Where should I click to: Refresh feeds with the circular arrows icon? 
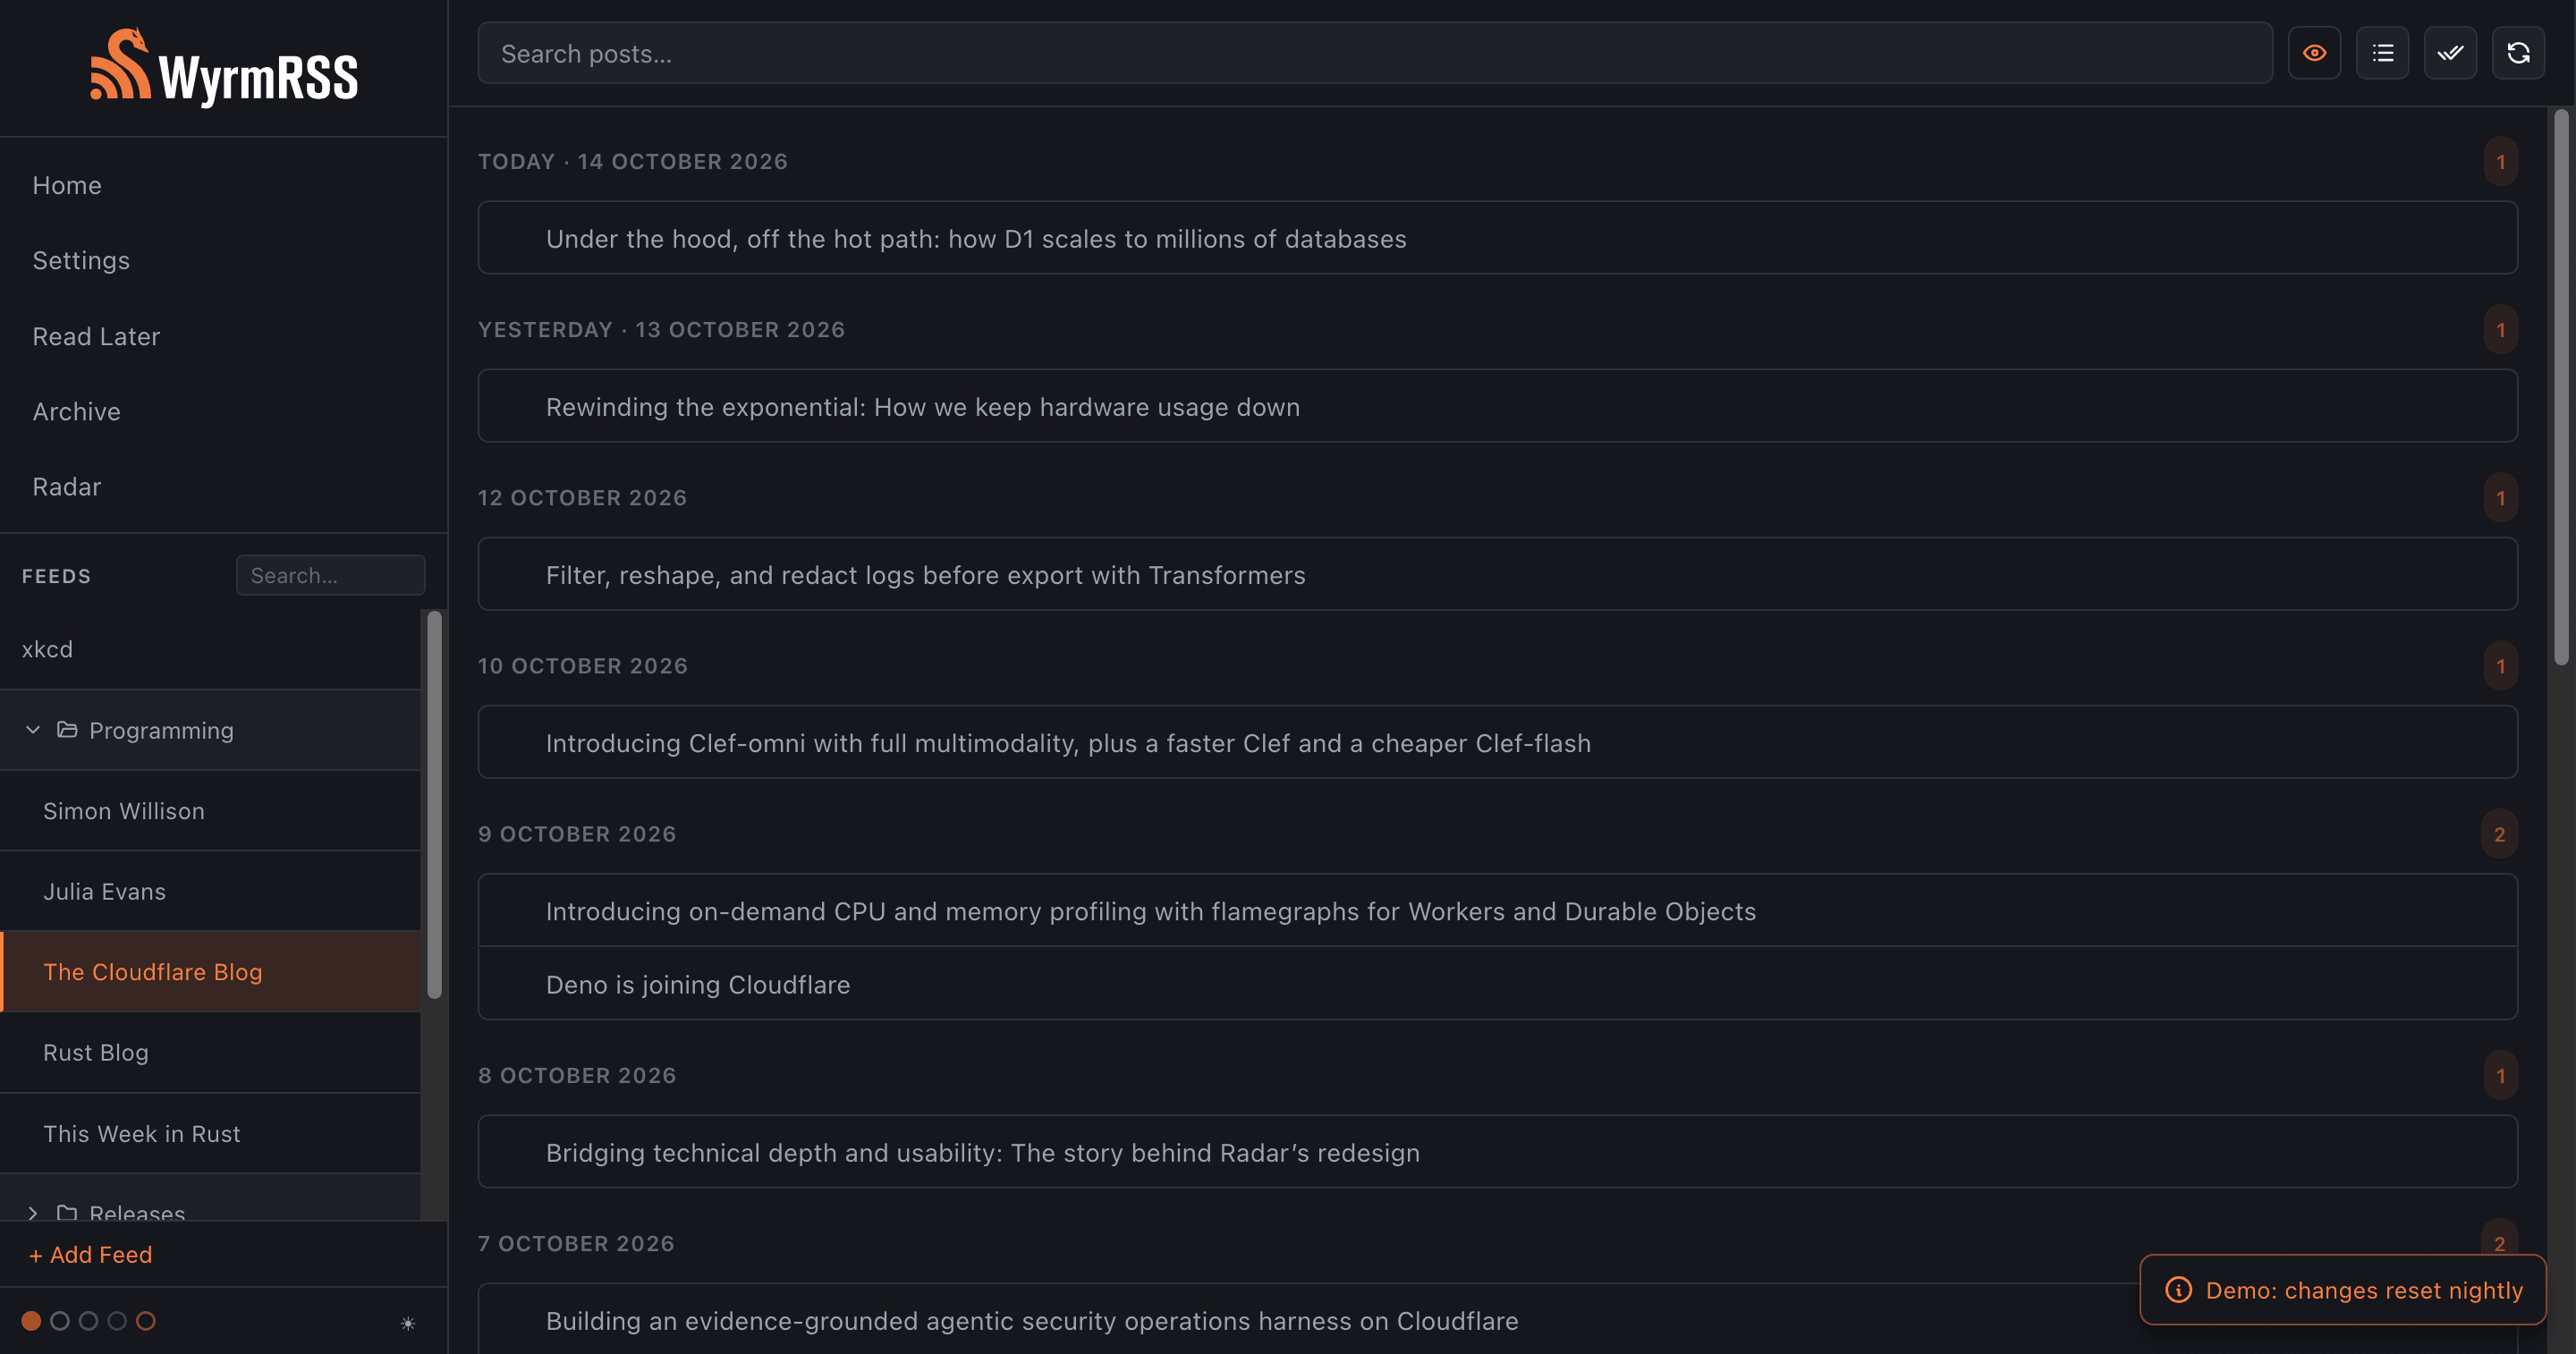(x=2518, y=53)
